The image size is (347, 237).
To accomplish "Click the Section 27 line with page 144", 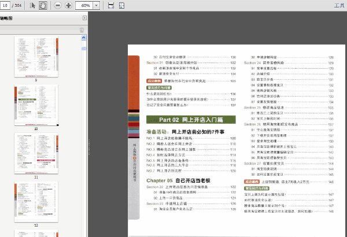I will tap(289, 164).
